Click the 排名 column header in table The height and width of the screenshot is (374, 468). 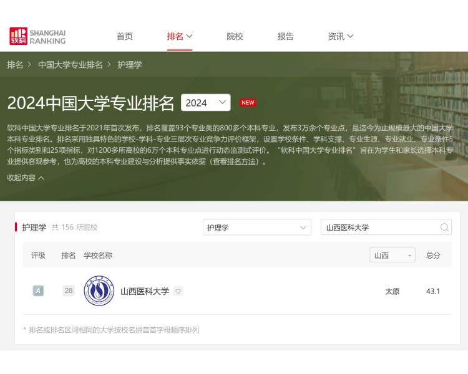(69, 256)
